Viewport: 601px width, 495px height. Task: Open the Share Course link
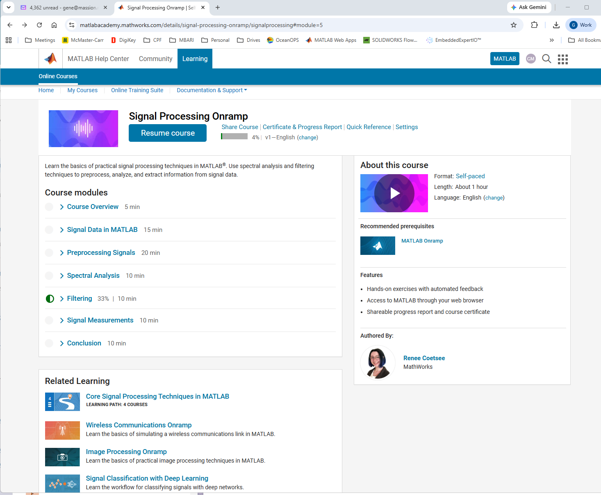240,127
